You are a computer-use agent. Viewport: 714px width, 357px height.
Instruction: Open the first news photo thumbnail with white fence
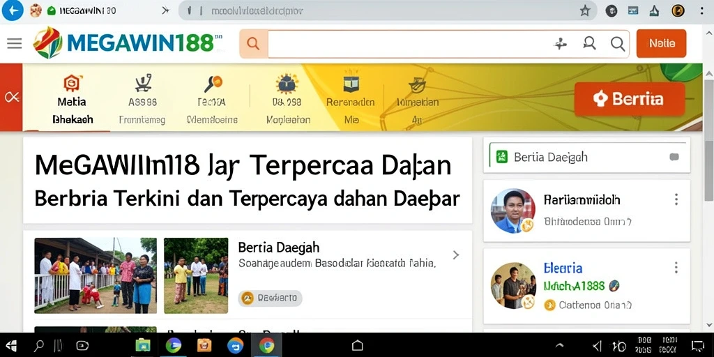pyautogui.click(x=96, y=275)
